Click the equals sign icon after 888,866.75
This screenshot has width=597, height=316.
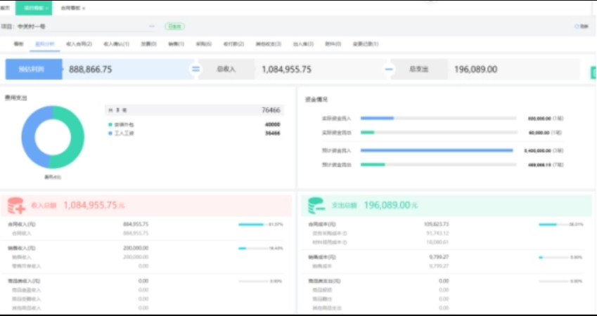coord(196,70)
